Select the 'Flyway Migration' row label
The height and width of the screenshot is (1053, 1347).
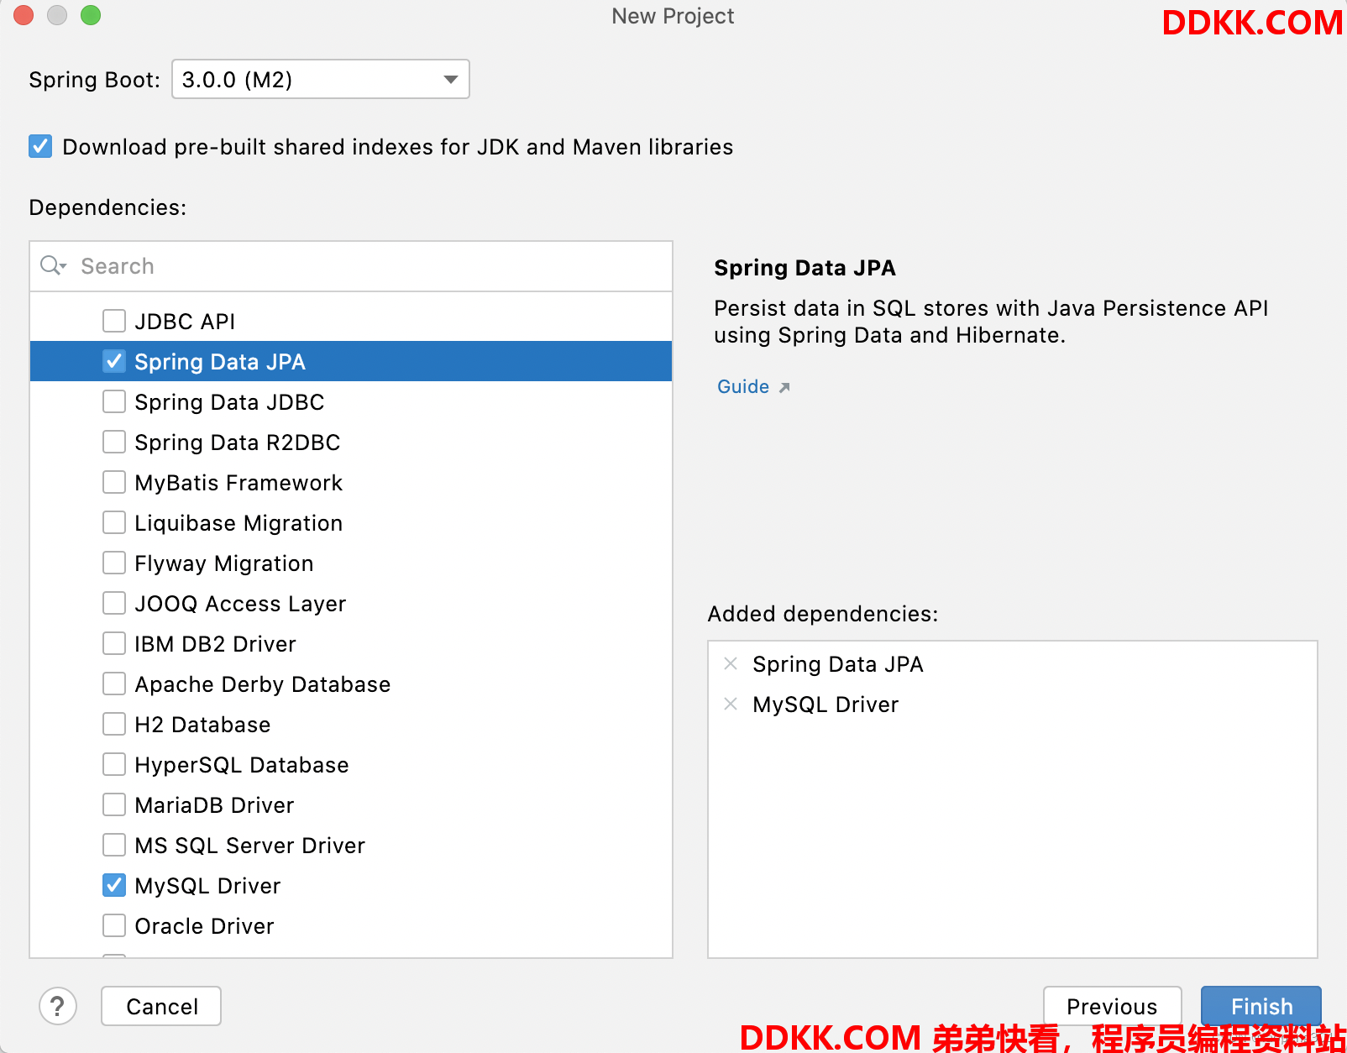(x=223, y=563)
